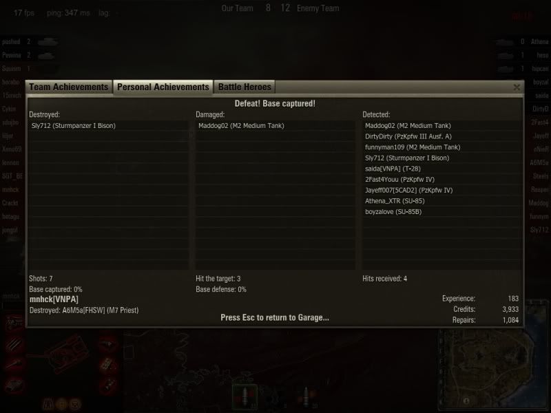Click the engine module icon in damage panel
This screenshot has width=551, height=413.
pyautogui.click(x=14, y=324)
